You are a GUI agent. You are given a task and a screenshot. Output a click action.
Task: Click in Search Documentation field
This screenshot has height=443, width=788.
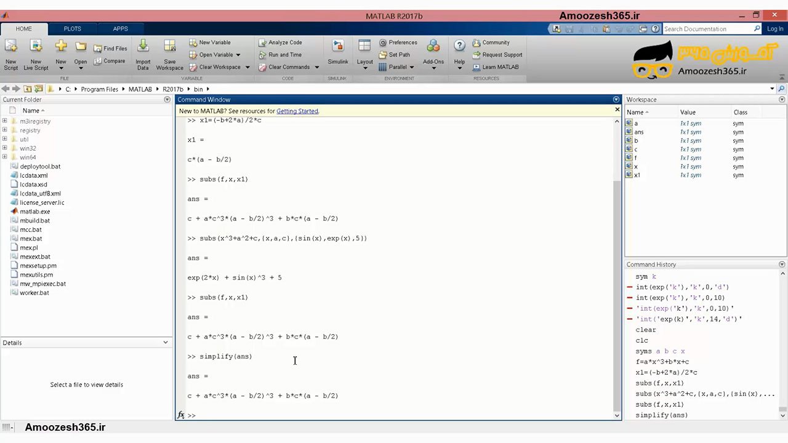point(707,29)
